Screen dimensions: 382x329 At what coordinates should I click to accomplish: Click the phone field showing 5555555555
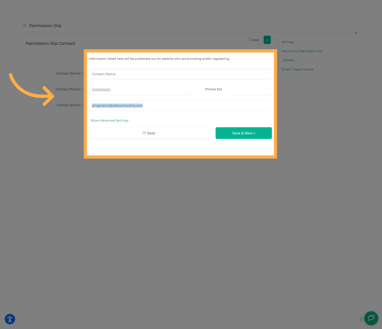[x=140, y=90]
